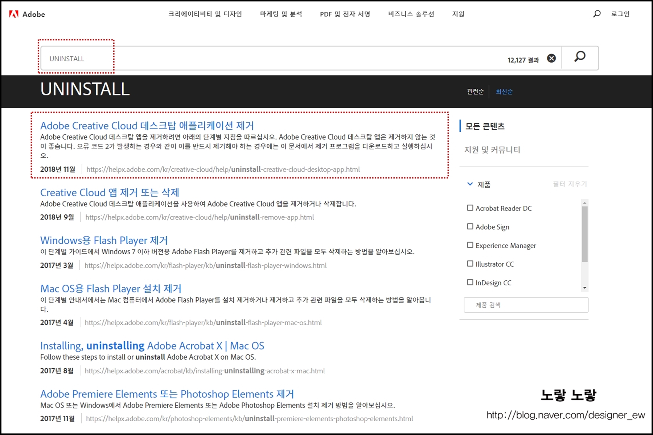Click the uninstall-creative-cloud-desktop-app.html URL

(223, 169)
